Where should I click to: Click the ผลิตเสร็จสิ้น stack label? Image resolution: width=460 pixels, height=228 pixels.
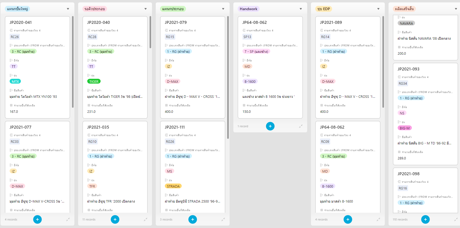tap(404, 9)
